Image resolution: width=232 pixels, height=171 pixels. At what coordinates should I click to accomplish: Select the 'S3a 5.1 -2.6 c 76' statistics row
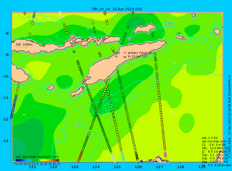(215, 155)
